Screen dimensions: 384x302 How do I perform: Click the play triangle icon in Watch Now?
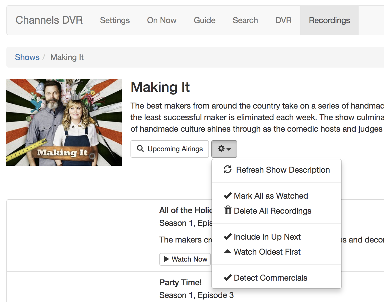point(166,259)
